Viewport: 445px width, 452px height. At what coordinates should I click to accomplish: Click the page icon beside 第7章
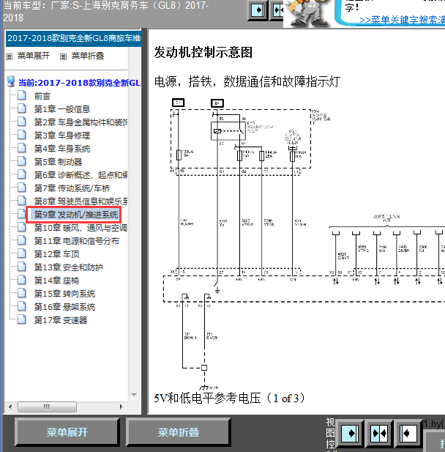pyautogui.click(x=22, y=188)
